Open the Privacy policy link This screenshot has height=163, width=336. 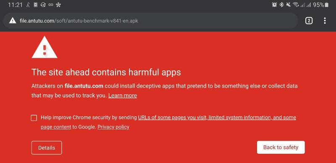click(113, 127)
